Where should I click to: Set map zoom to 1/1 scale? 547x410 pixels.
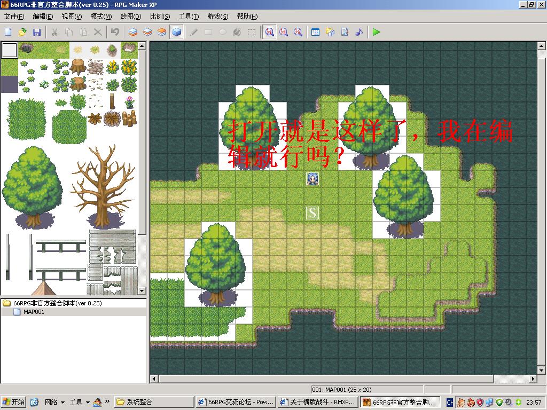coord(269,32)
